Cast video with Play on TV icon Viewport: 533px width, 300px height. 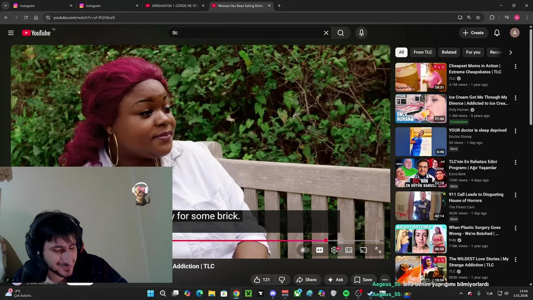click(363, 250)
